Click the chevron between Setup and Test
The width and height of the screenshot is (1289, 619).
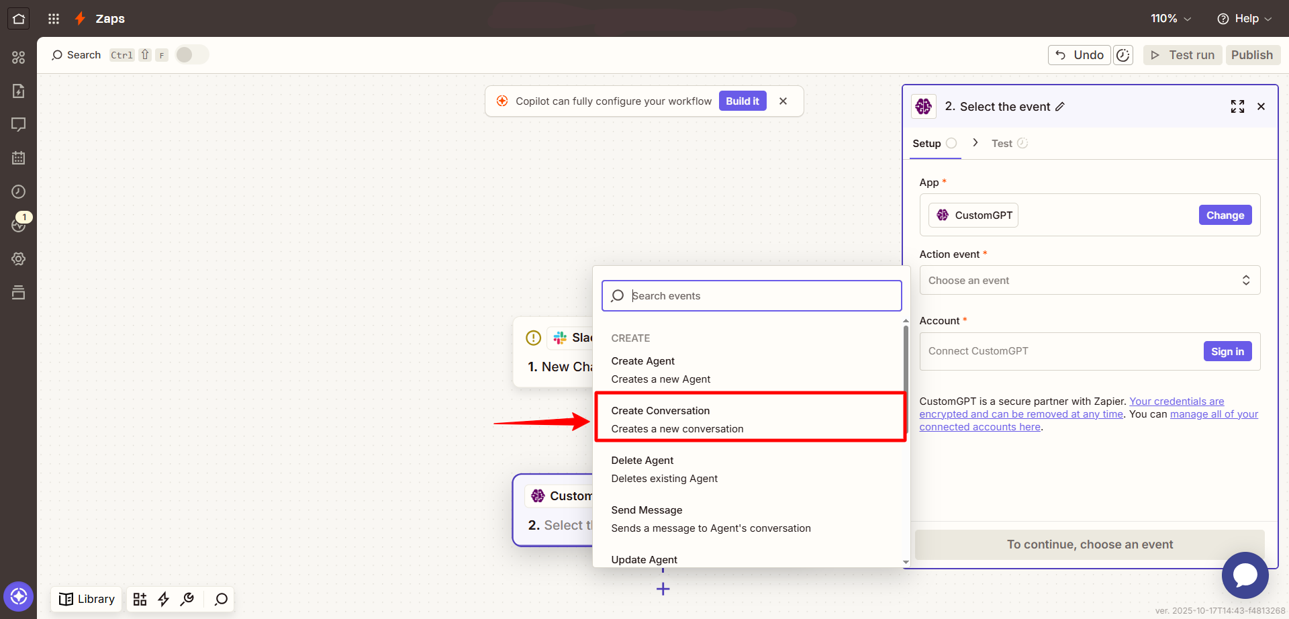pos(975,142)
